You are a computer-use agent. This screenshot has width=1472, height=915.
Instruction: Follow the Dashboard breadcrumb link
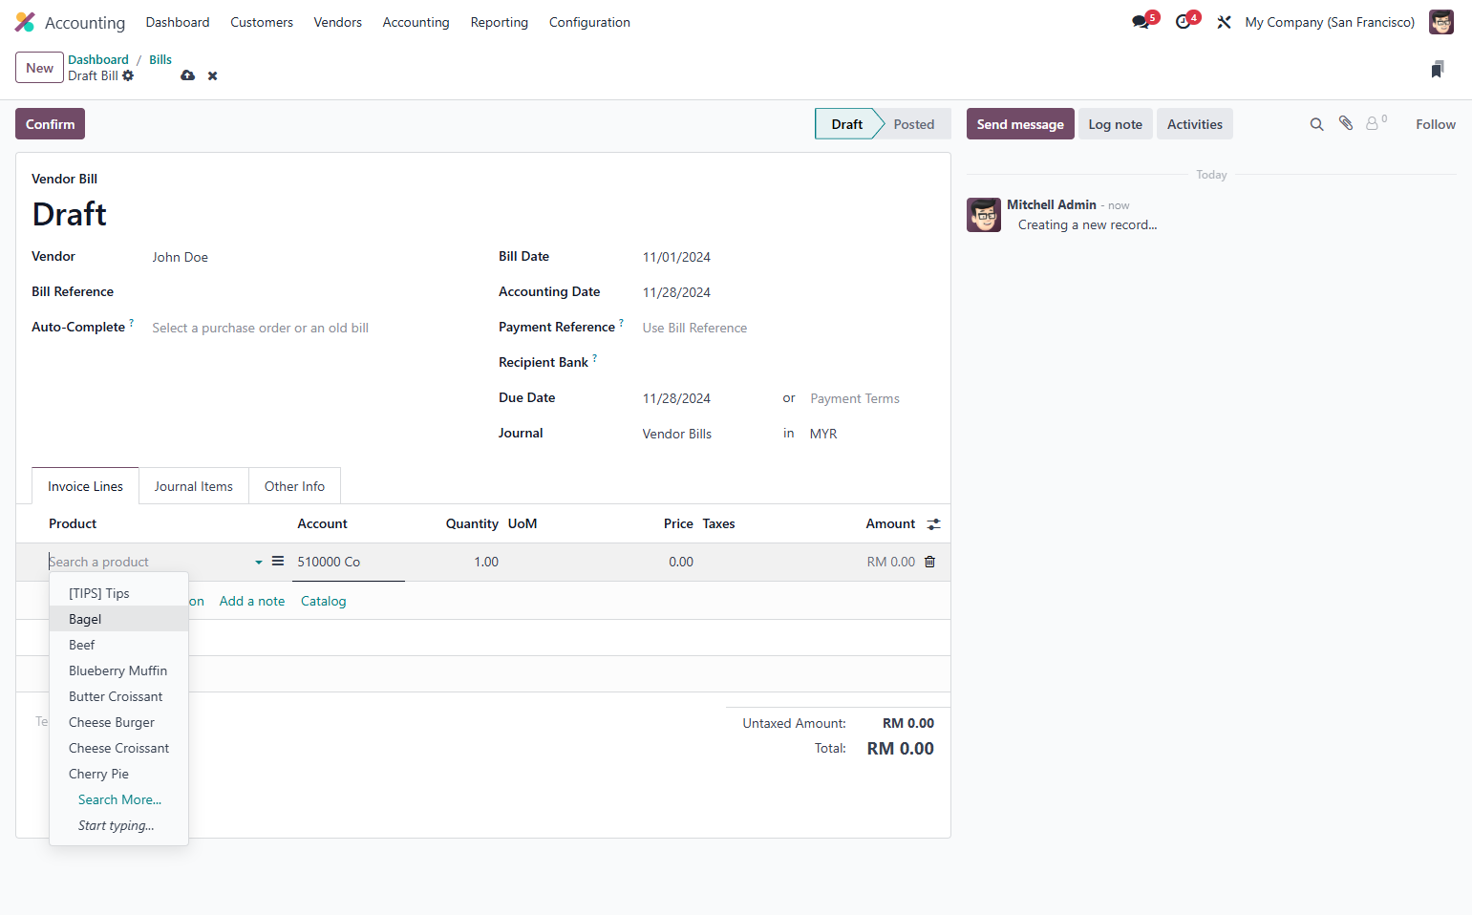pos(98,59)
